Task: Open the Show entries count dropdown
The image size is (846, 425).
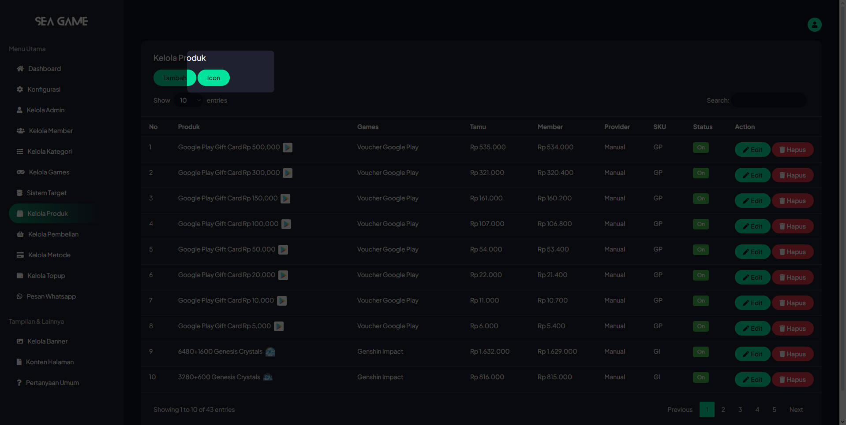Action: point(188,100)
